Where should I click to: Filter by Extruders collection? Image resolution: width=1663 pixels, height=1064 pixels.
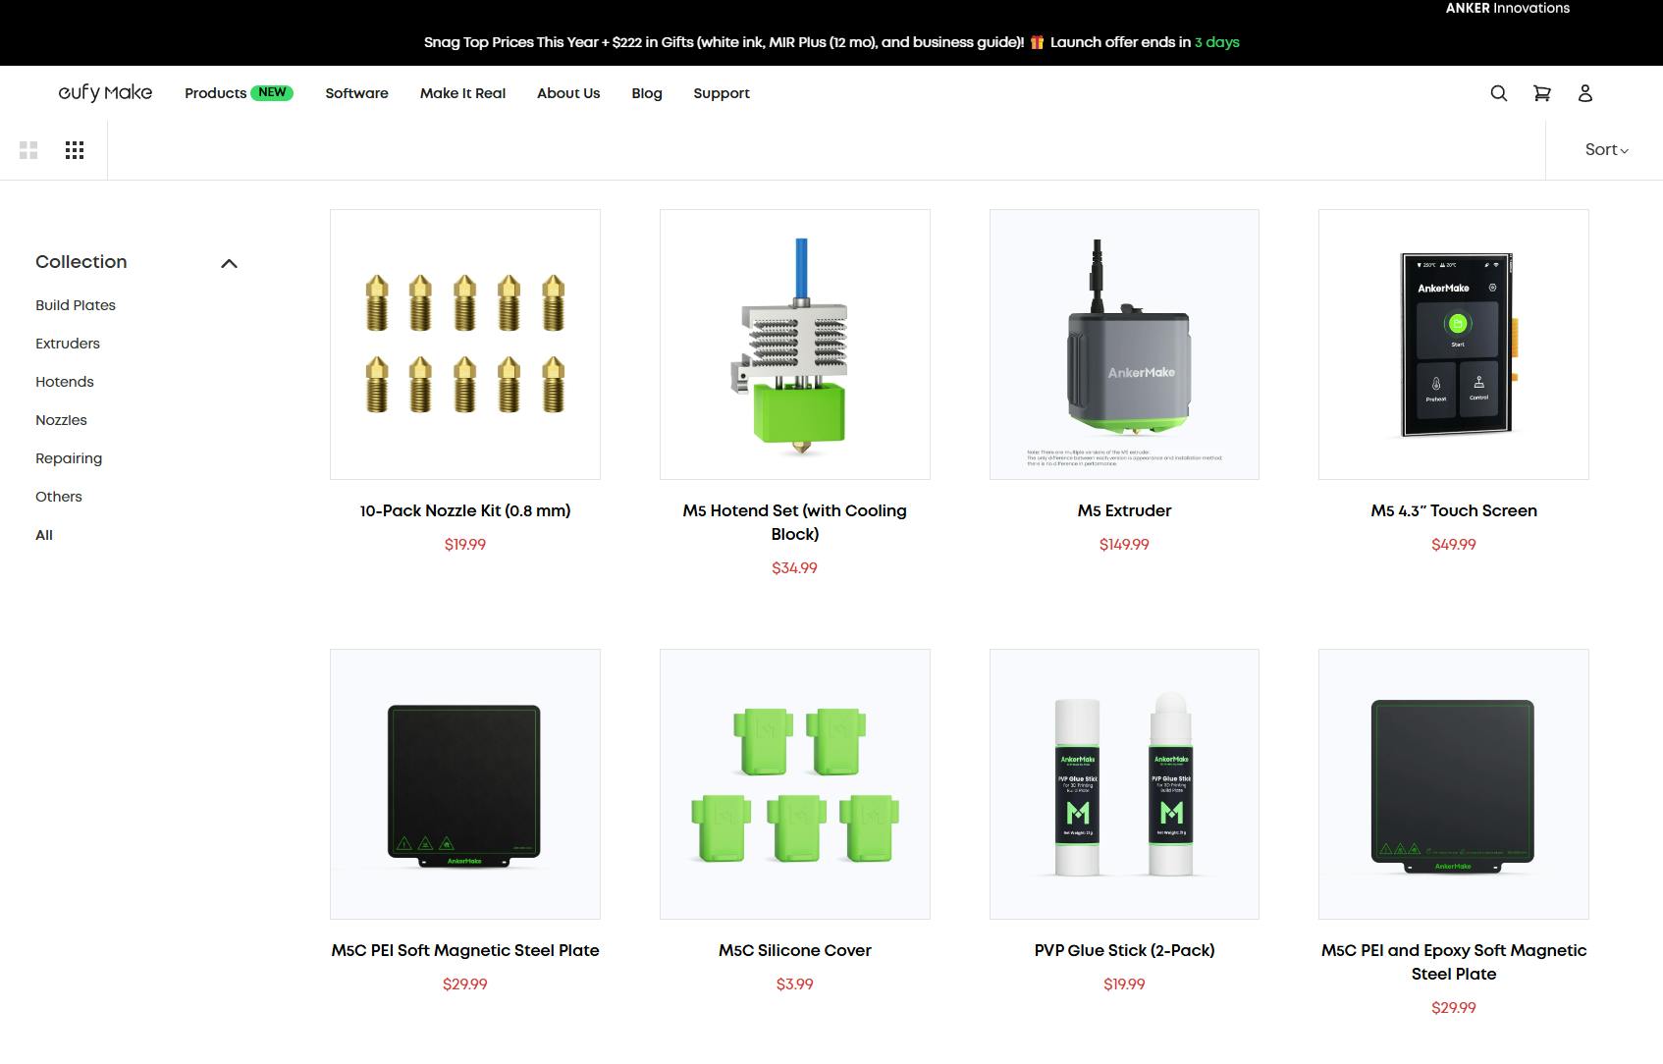(x=68, y=344)
